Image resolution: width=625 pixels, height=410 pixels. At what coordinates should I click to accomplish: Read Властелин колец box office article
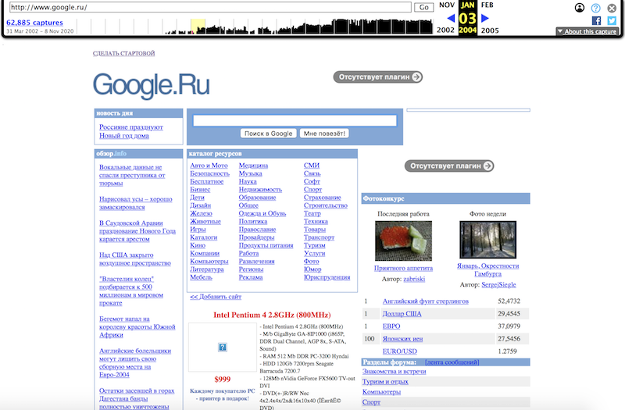click(x=131, y=291)
